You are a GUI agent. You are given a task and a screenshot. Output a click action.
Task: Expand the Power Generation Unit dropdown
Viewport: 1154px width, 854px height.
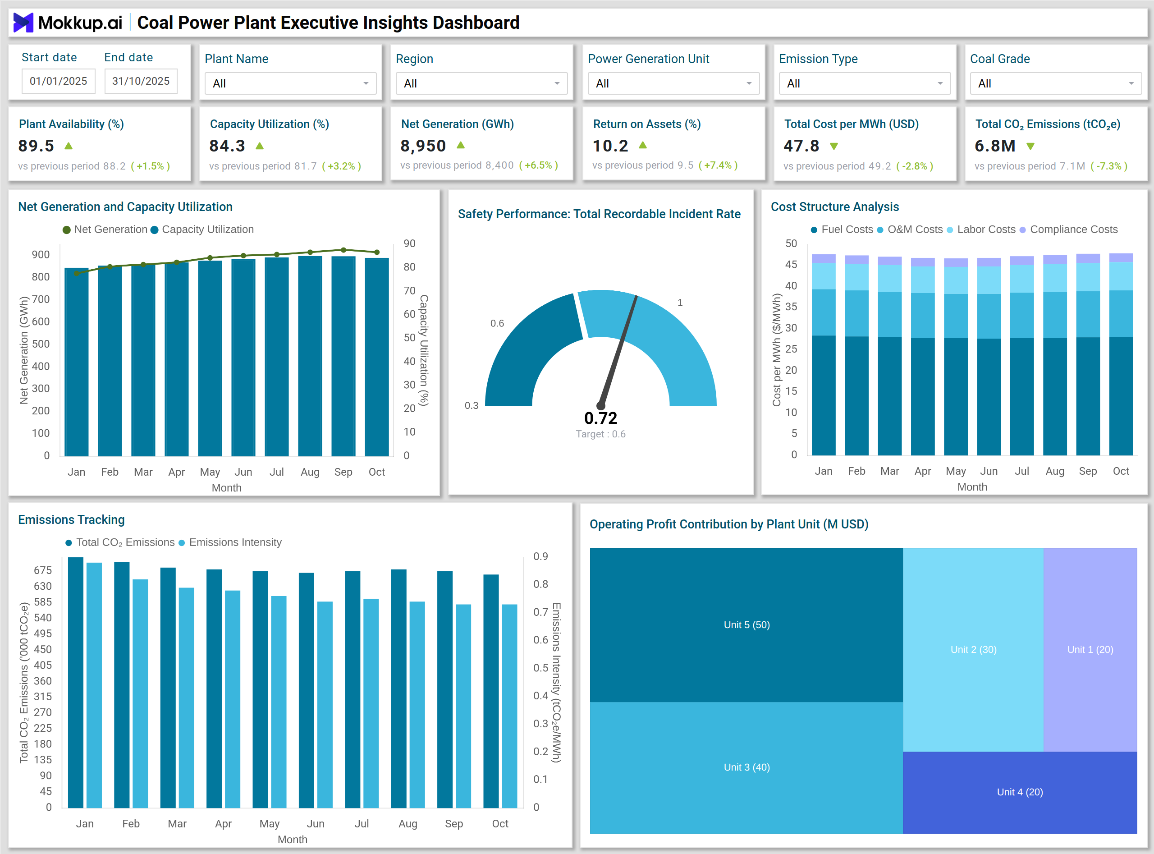click(x=673, y=83)
